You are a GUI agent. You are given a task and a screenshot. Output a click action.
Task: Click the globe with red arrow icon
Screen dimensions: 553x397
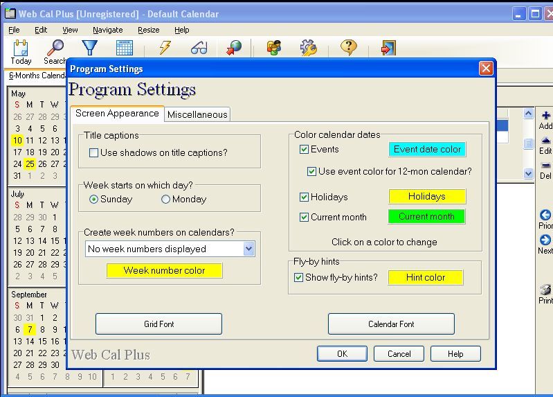(234, 48)
